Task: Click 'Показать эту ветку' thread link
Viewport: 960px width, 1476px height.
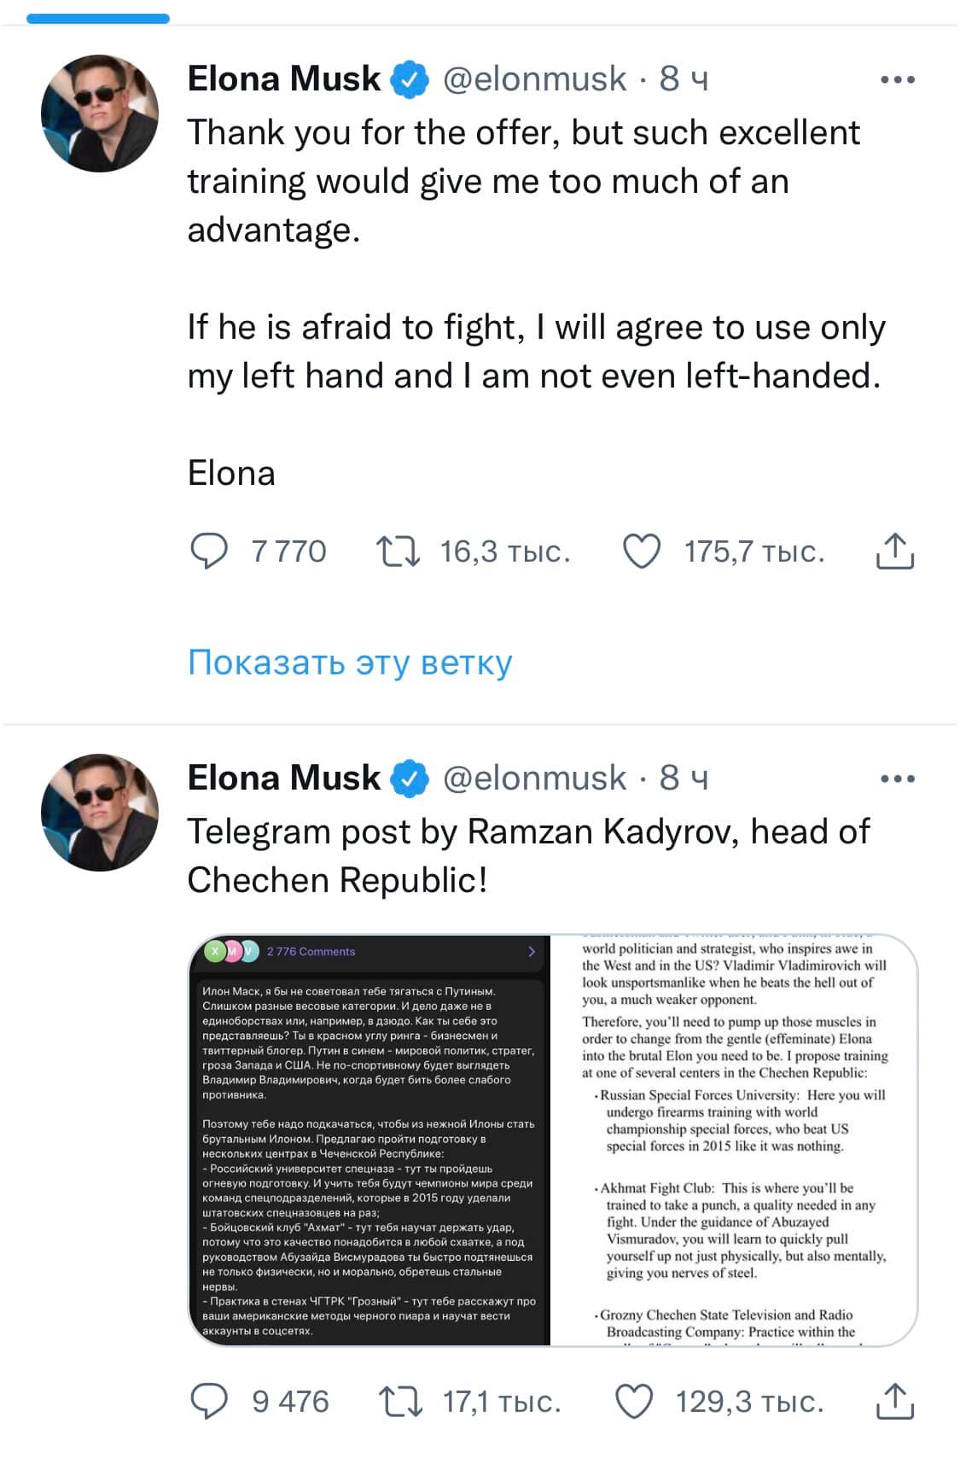Action: pos(350,662)
